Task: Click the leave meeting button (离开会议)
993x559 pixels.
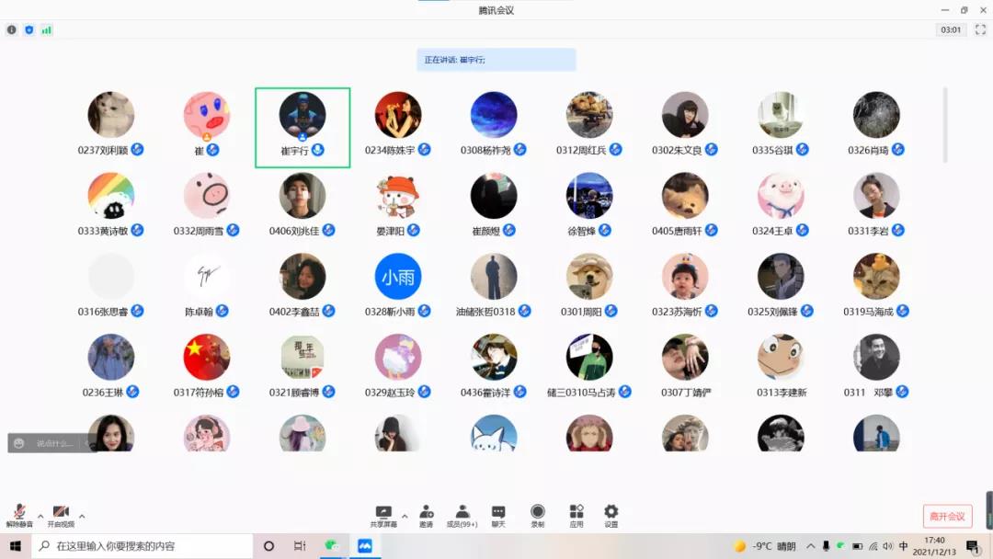Action: coord(947,516)
